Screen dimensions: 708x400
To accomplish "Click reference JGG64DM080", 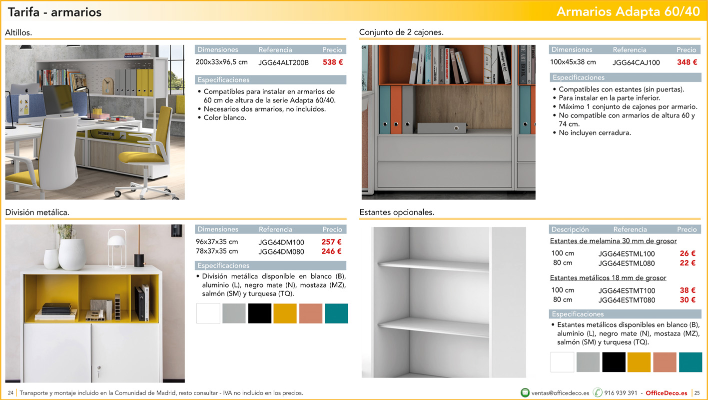I will 281,251.
